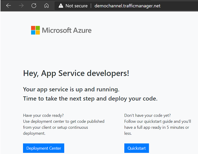Click the "Not secure" label in address bar
This screenshot has height=154, width=198.
77,6
